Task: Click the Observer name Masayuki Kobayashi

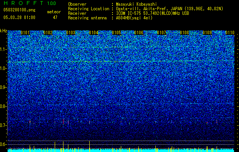Action: pyautogui.click(x=136, y=4)
